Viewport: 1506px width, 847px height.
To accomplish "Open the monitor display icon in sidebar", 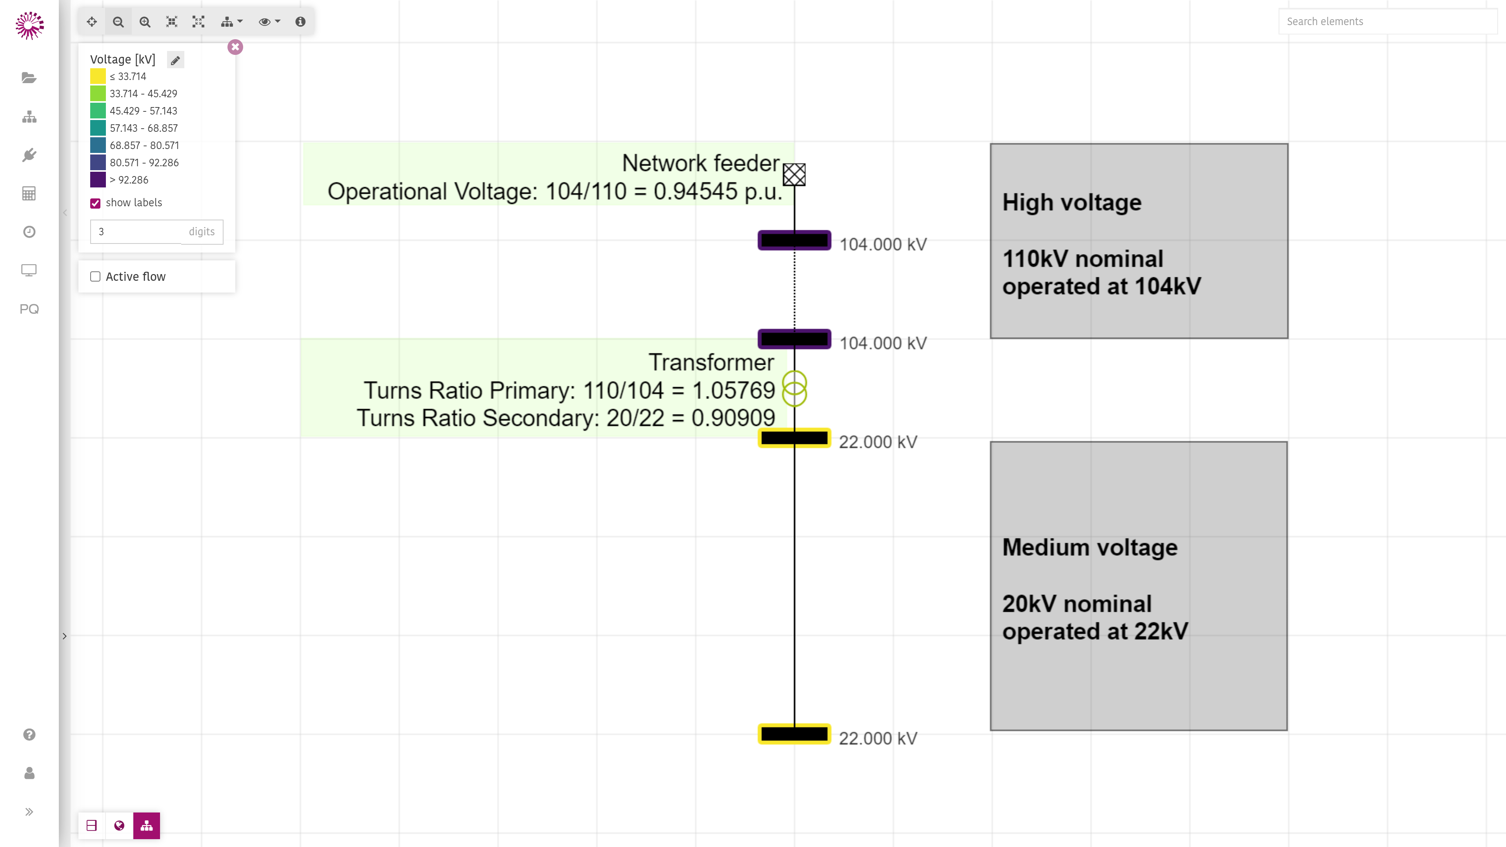I will pos(29,270).
